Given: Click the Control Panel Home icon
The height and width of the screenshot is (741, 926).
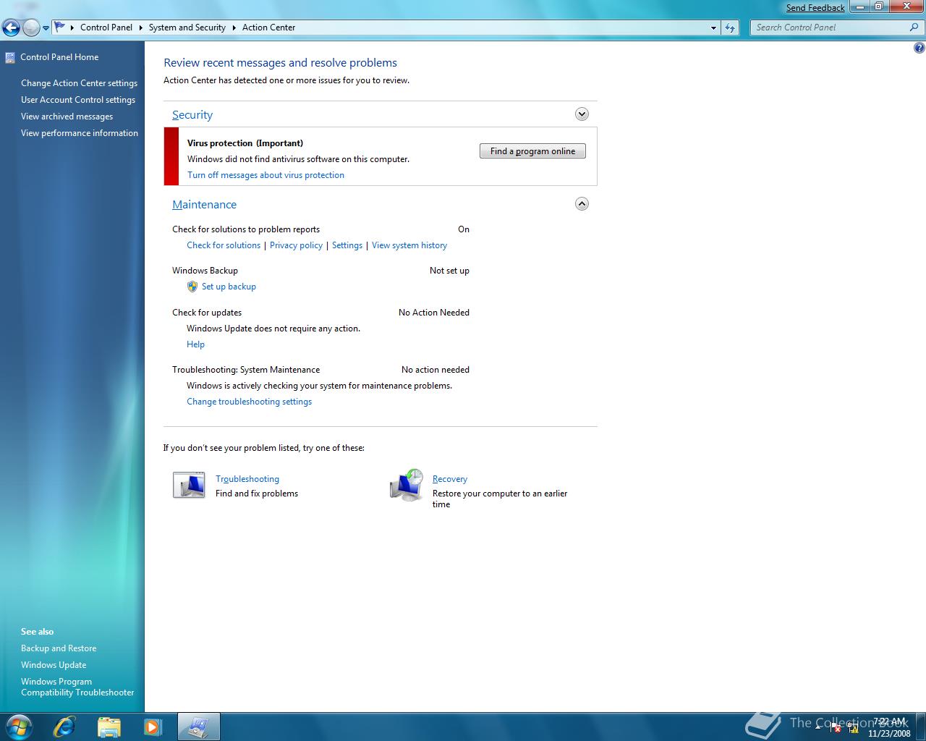Looking at the screenshot, I should [10, 57].
